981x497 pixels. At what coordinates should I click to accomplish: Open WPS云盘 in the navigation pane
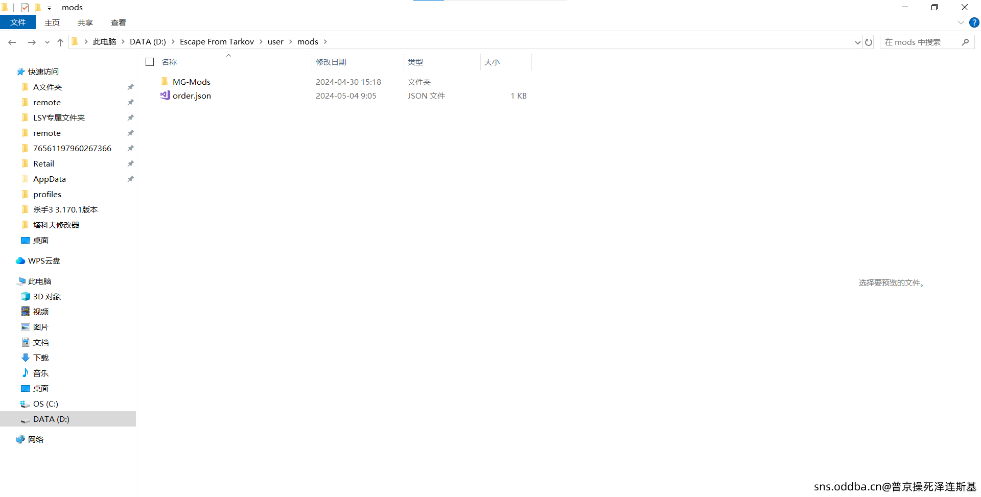pyautogui.click(x=44, y=261)
